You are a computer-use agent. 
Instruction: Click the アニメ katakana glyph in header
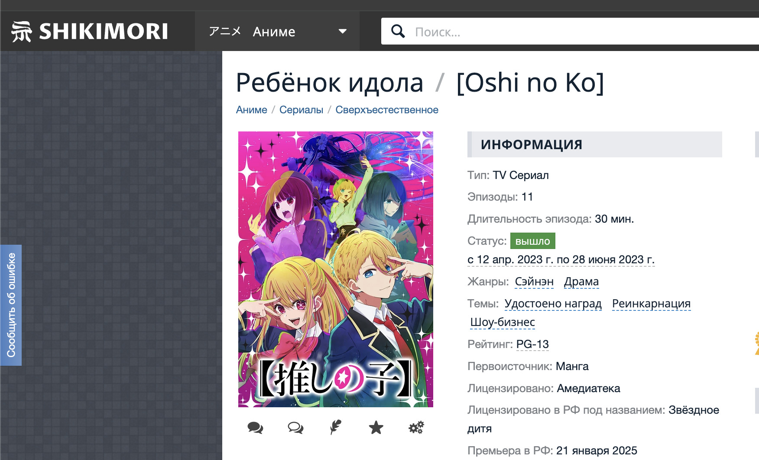pos(225,31)
